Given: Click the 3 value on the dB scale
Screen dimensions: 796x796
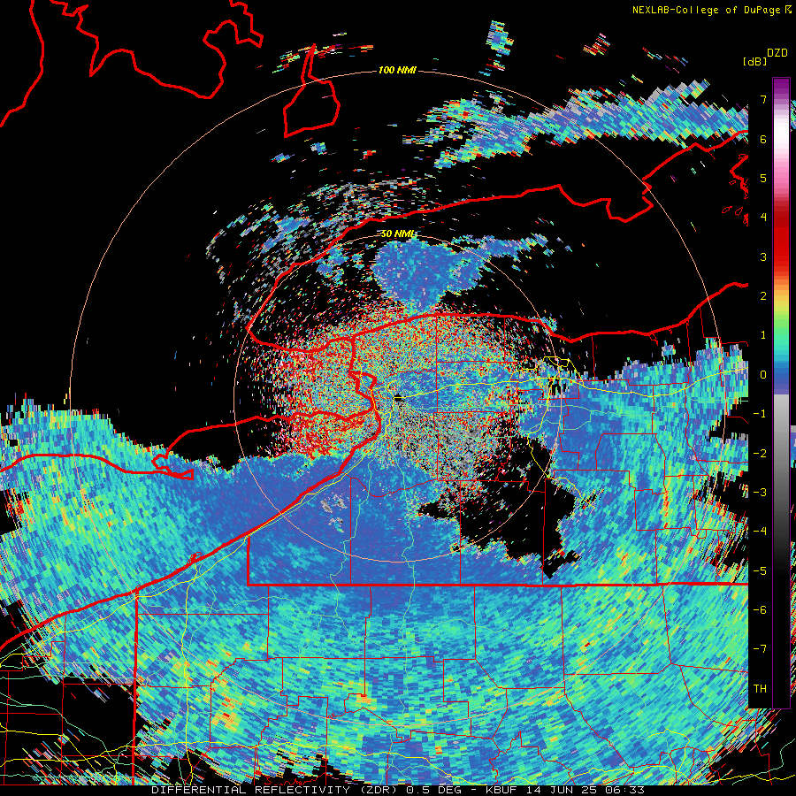Looking at the screenshot, I should 763,256.
